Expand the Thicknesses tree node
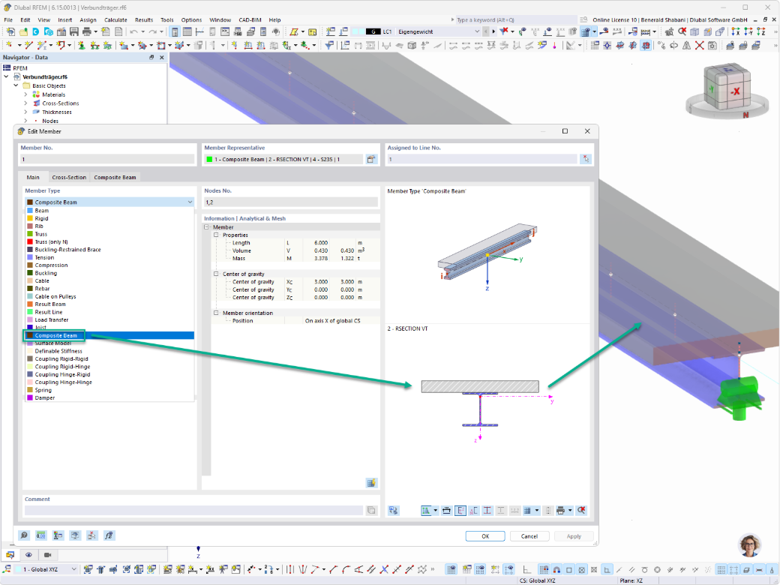Screen dimensions: 780x585 [x=25, y=112]
